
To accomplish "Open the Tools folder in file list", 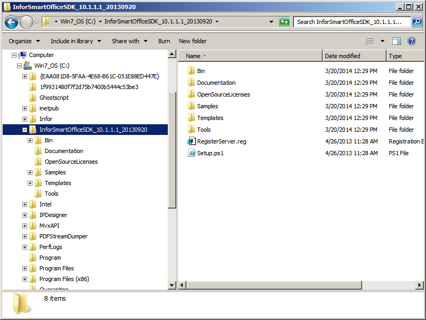I will [x=203, y=130].
